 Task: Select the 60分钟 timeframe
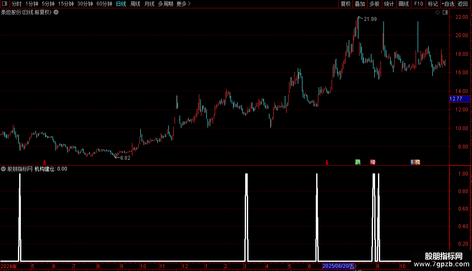coord(104,4)
